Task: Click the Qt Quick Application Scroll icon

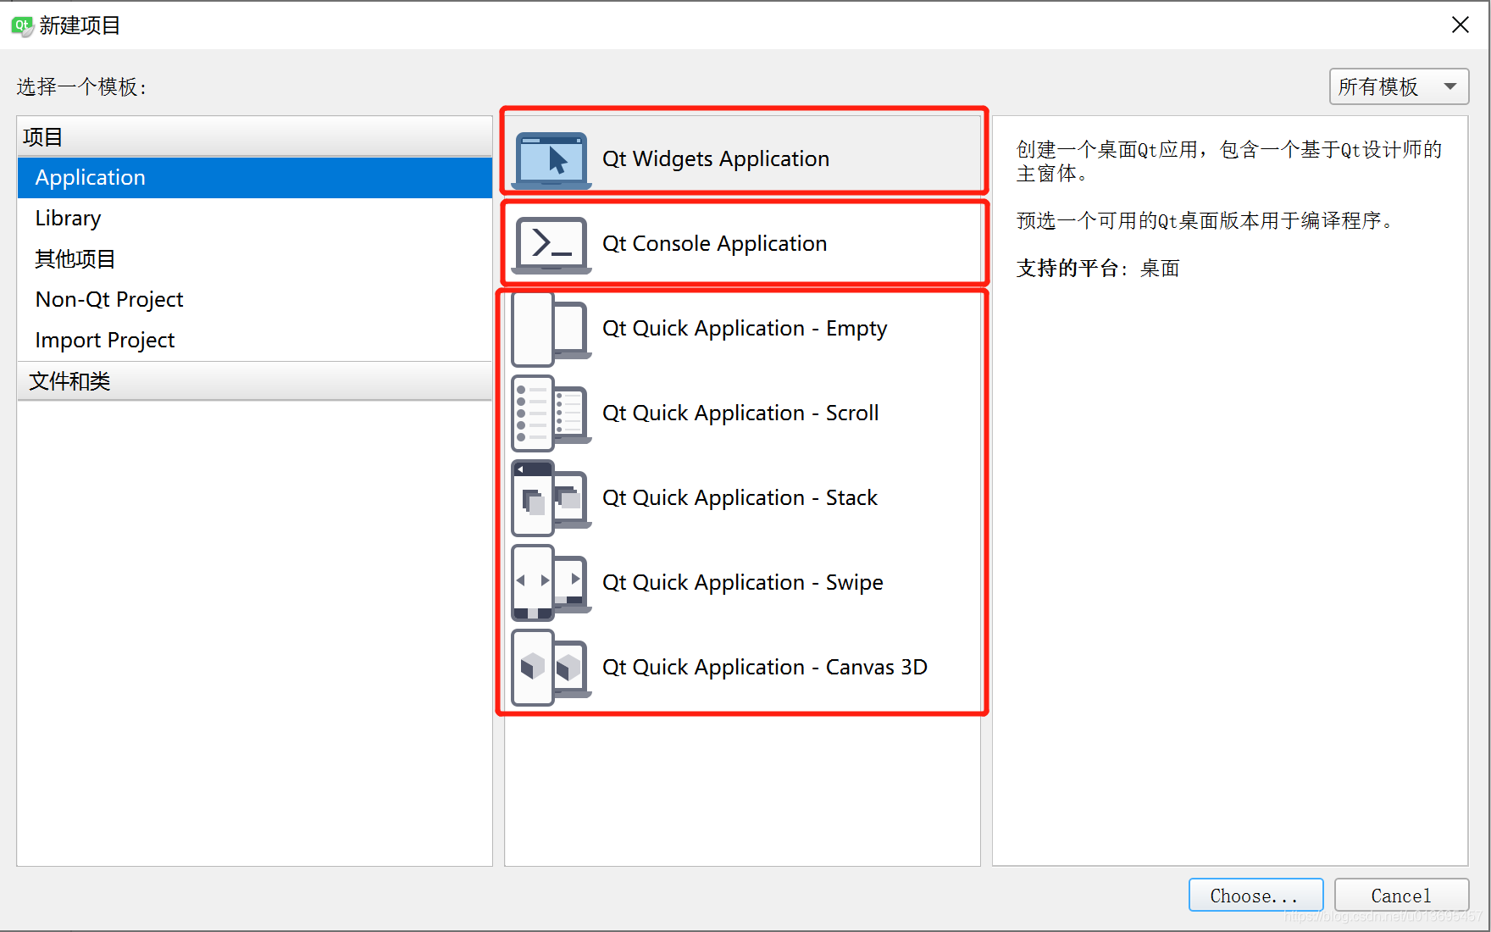Action: [552, 413]
